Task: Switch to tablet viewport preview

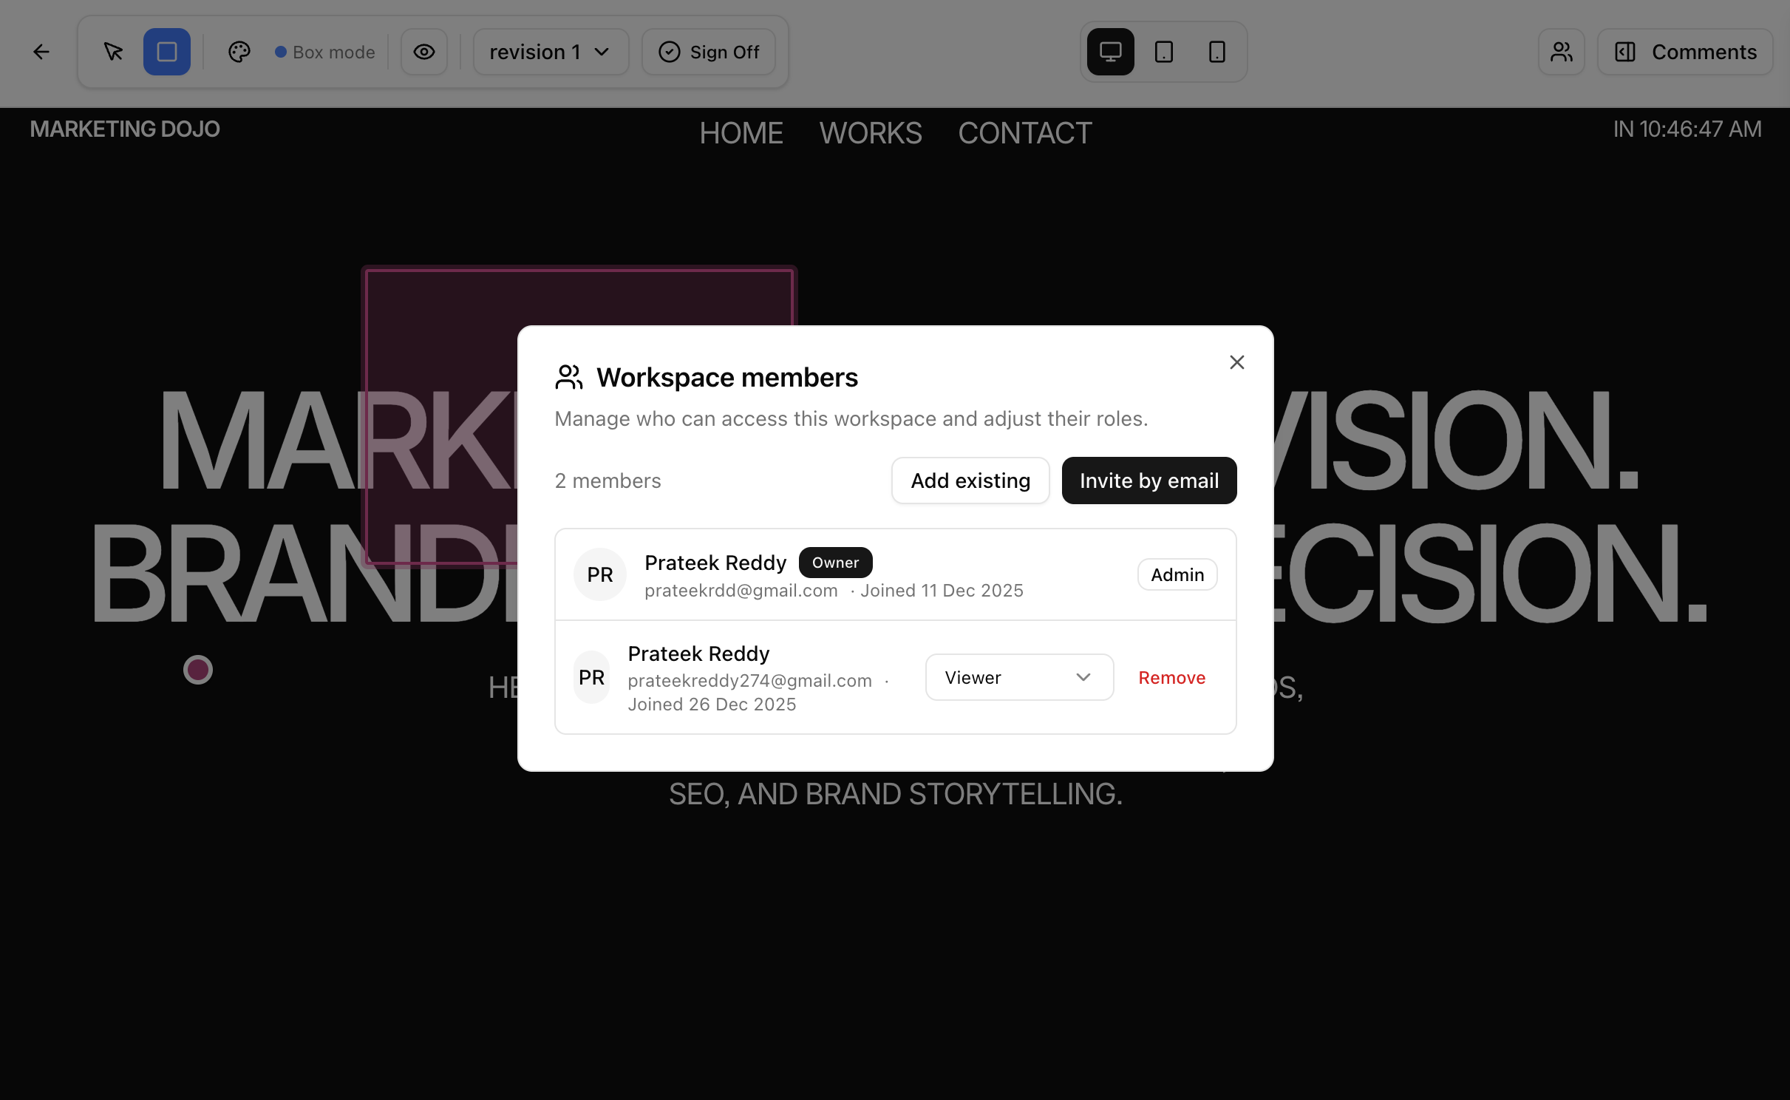Action: 1163,51
